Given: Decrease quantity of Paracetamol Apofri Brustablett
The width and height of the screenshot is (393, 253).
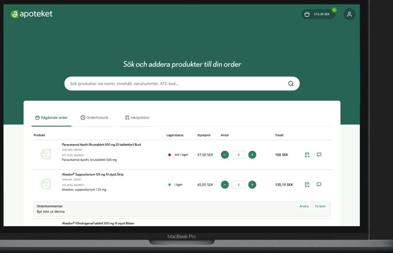Looking at the screenshot, I should coord(224,155).
